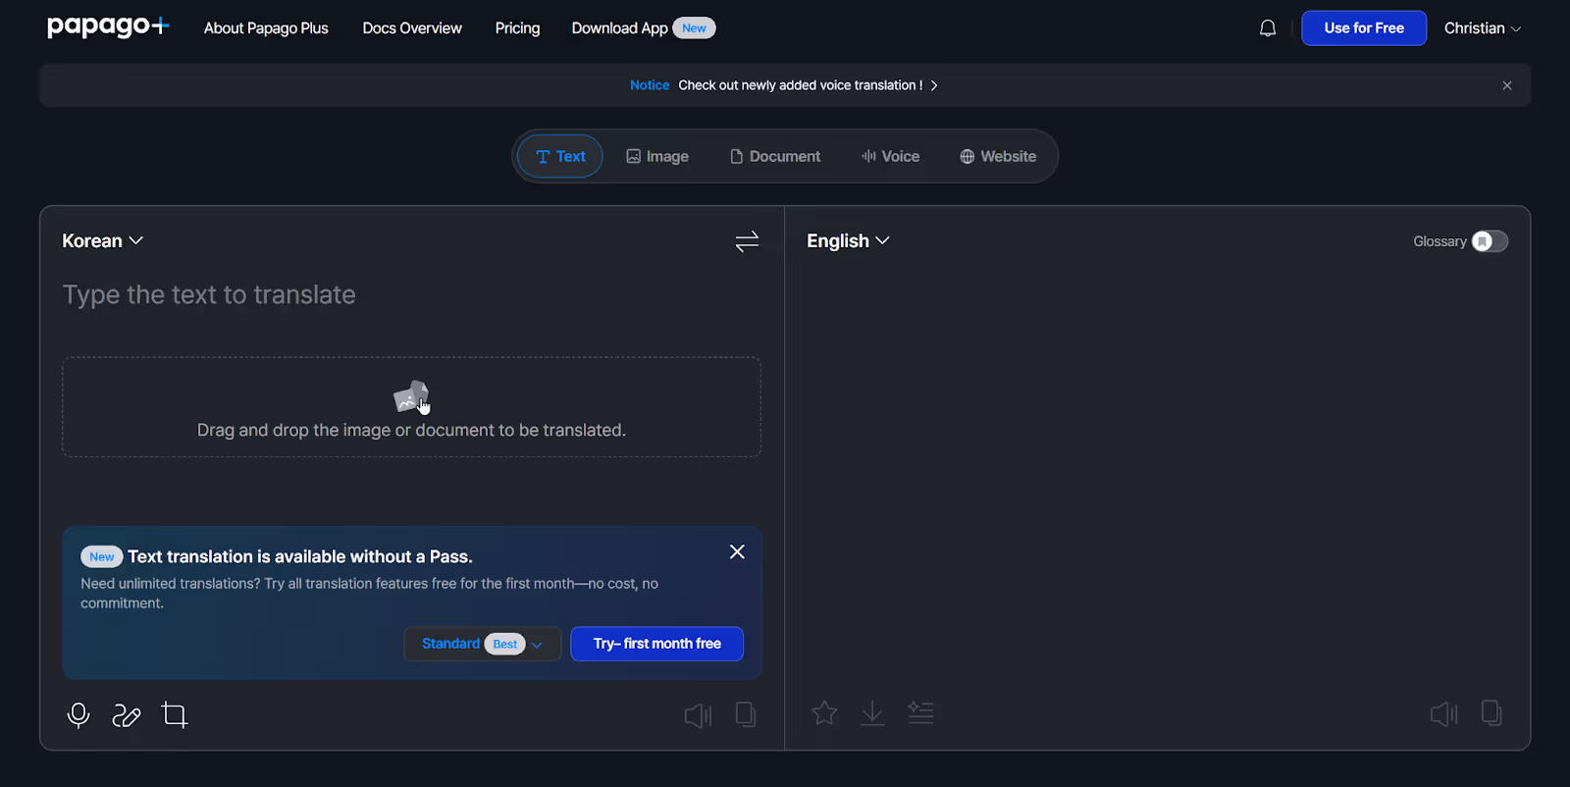Open the translation edit list icon
Viewport: 1570px width, 787px height.
coord(920,712)
